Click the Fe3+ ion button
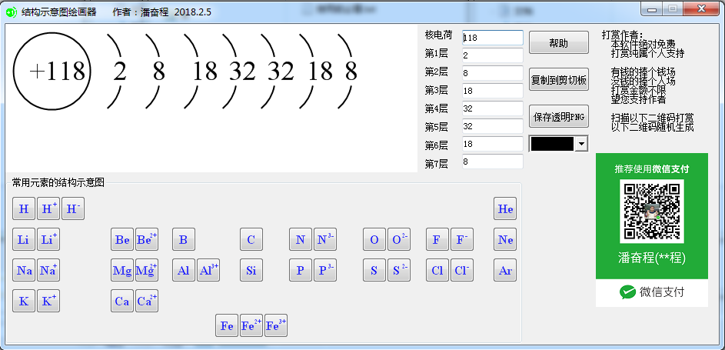The image size is (725, 350). (276, 326)
